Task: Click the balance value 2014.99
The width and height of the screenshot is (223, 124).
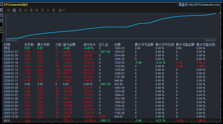Action: [119, 55]
